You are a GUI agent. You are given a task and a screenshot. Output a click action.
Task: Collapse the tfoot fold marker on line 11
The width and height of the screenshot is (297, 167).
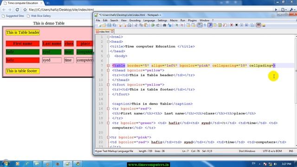tap(108, 84)
